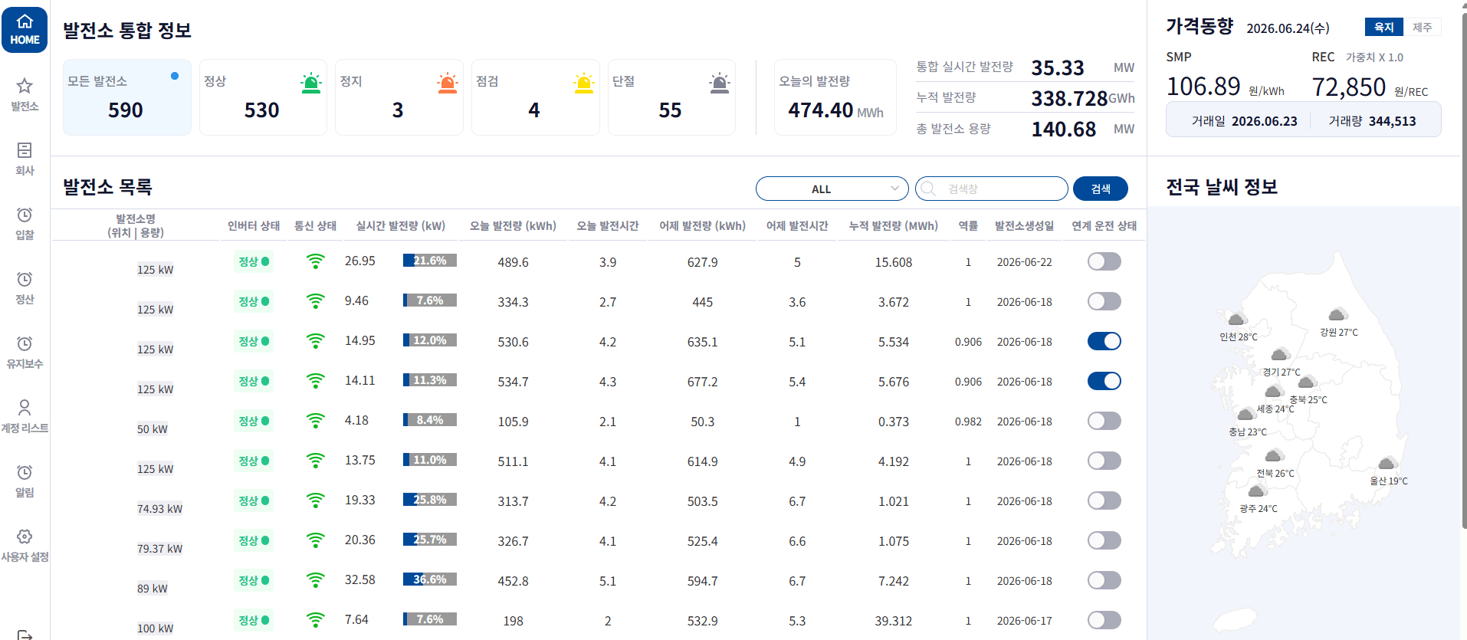Go to HOME in the sidebar
1467x640 pixels.
pyautogui.click(x=25, y=31)
